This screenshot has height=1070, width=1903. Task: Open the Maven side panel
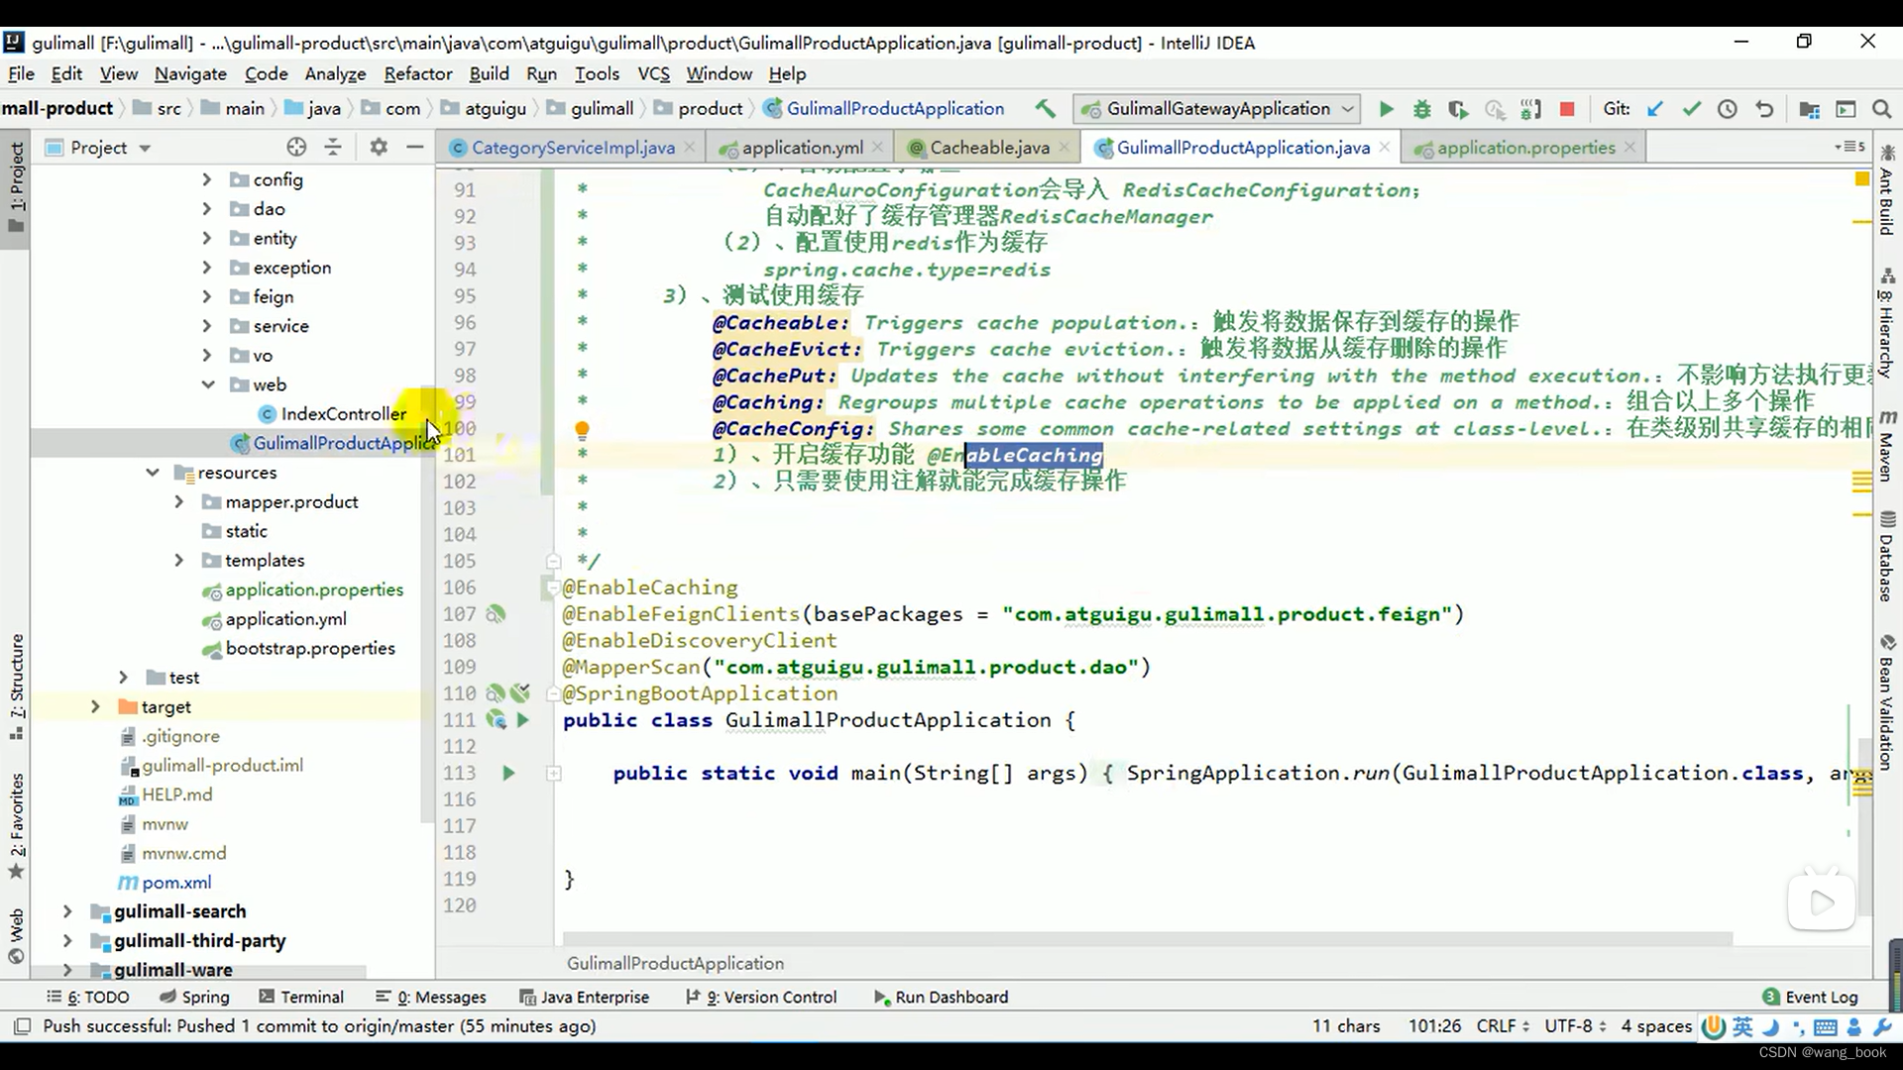[x=1887, y=446]
